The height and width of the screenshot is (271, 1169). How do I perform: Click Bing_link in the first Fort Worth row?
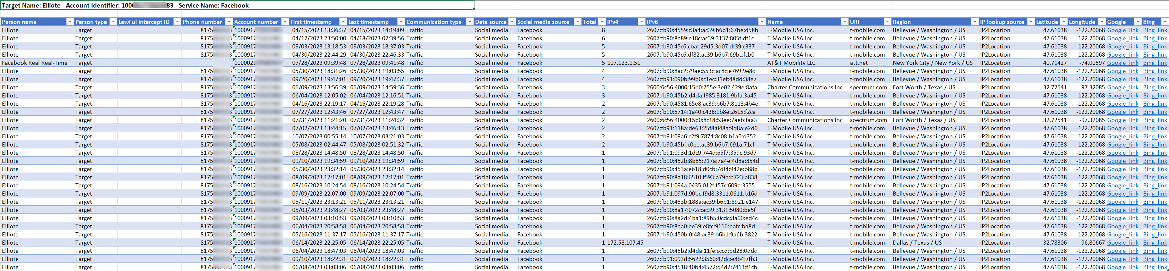pos(1154,87)
